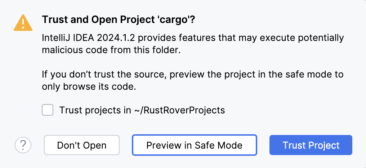This screenshot has height=168, width=366.
Task: Enable the Trust projects in RustRoverProjects checkbox
Action: (48, 110)
